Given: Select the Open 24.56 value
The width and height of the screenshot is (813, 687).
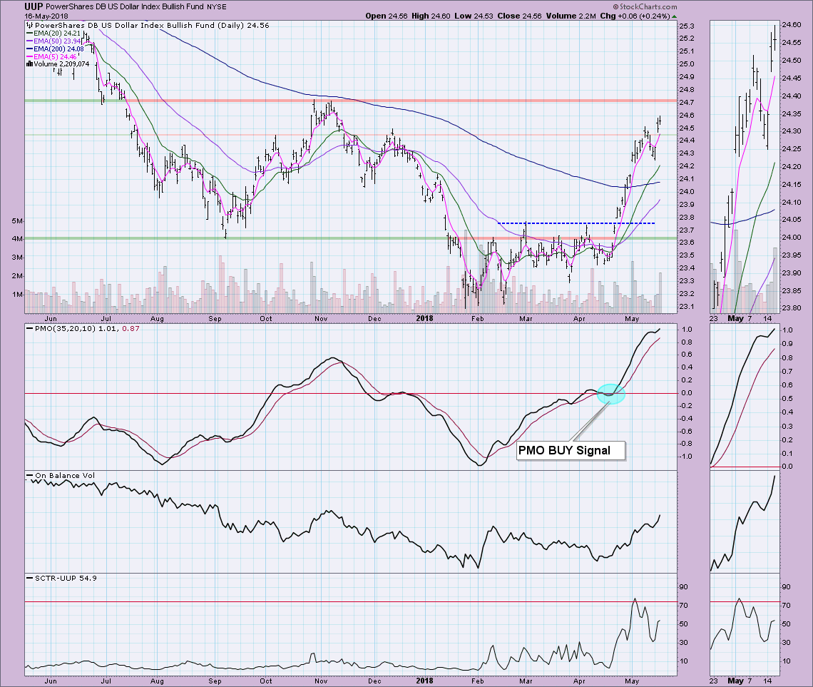Looking at the screenshot, I should point(387,16).
